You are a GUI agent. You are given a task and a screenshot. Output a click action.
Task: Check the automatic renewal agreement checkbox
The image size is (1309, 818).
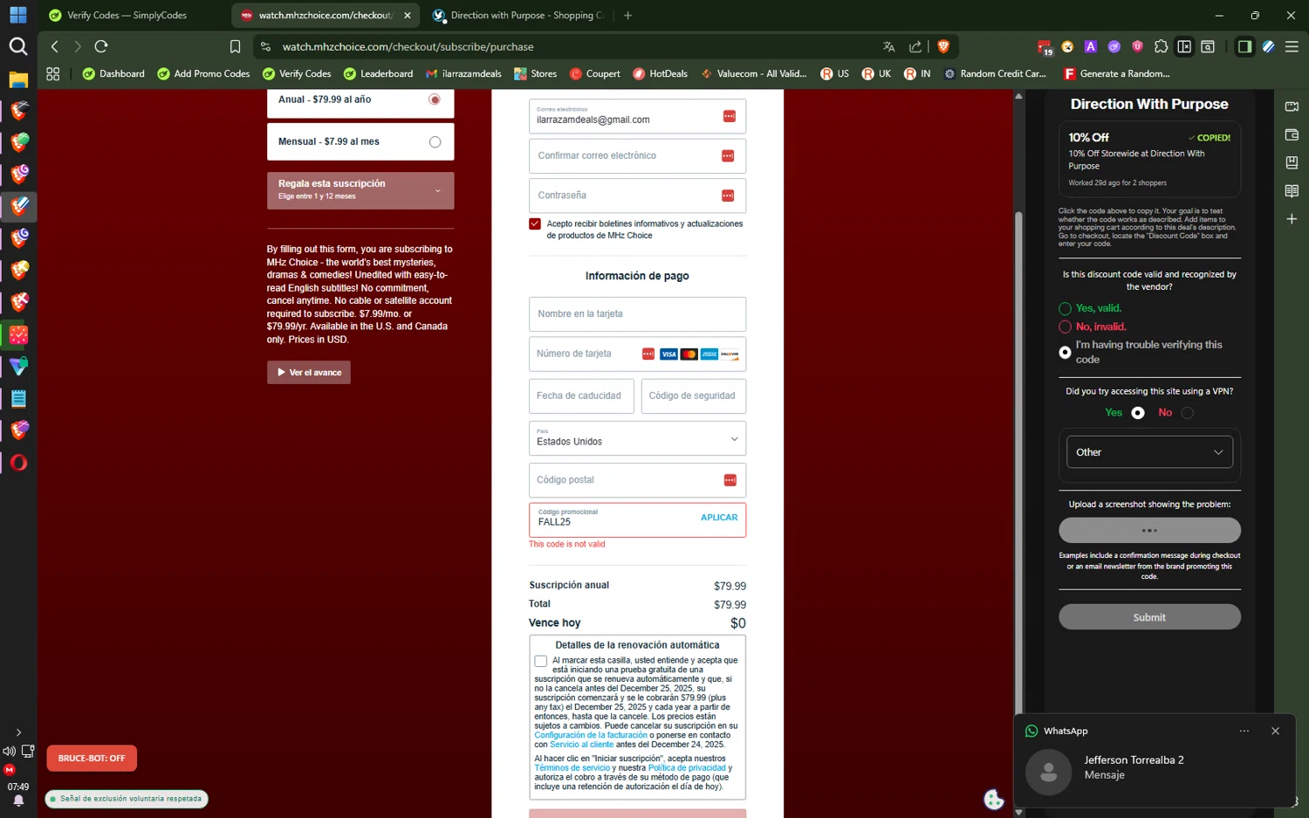pyautogui.click(x=541, y=661)
